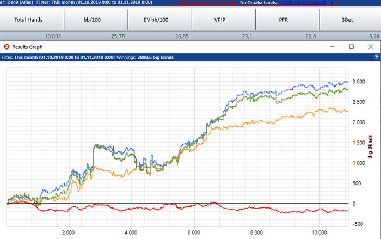Click the 1 500 y-axis label

[359, 143]
